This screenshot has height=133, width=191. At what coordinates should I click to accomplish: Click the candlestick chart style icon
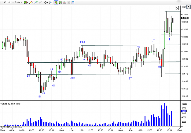(x=25, y=2)
